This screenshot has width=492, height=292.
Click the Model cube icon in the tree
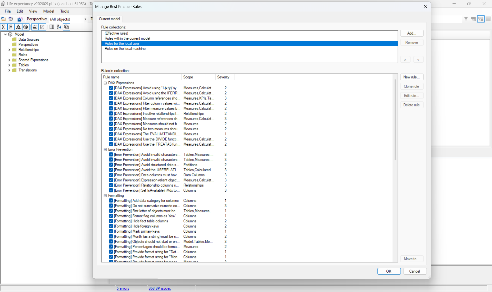click(x=11, y=34)
